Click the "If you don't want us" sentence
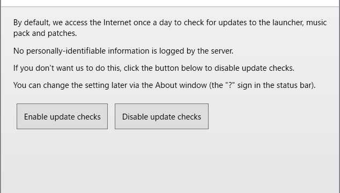The height and width of the screenshot is (193, 340). 154,68
